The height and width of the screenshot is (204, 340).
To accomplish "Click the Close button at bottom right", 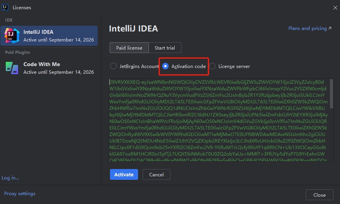I will [x=319, y=195].
